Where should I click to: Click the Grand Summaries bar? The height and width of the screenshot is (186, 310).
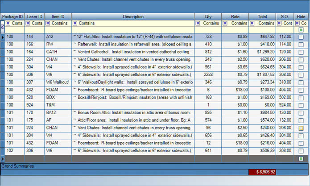(x=154, y=166)
